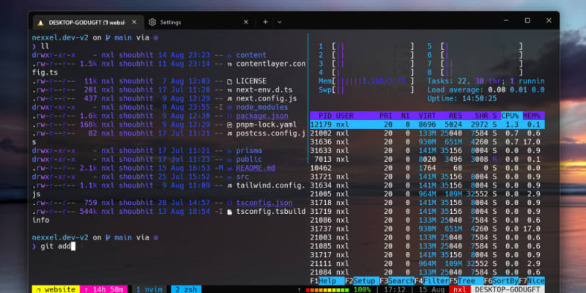
Task: Click the file icon beside LICENSE
Action: click(x=229, y=81)
